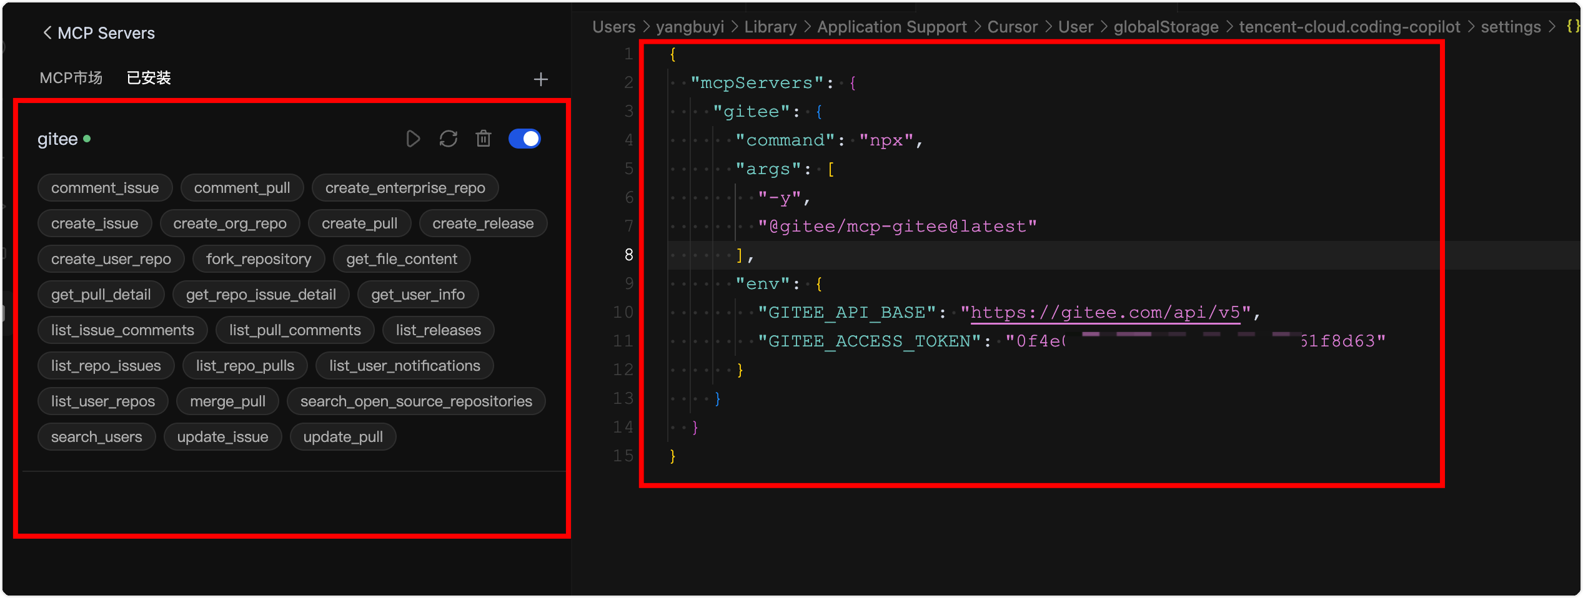The image size is (1583, 598).
Task: Run the gitee server with play icon
Action: click(413, 139)
